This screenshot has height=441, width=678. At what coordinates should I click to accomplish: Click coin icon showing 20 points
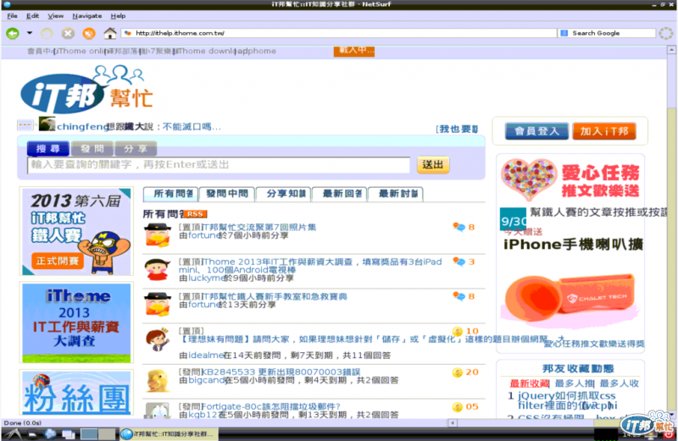[x=458, y=372]
